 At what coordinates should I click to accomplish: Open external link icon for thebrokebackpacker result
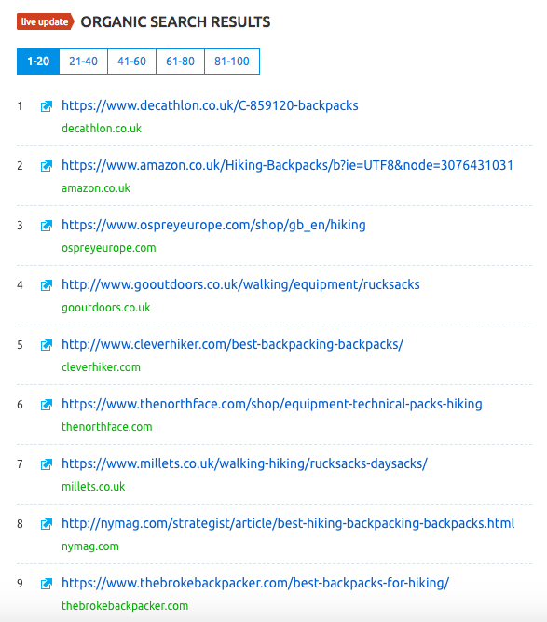(x=47, y=584)
